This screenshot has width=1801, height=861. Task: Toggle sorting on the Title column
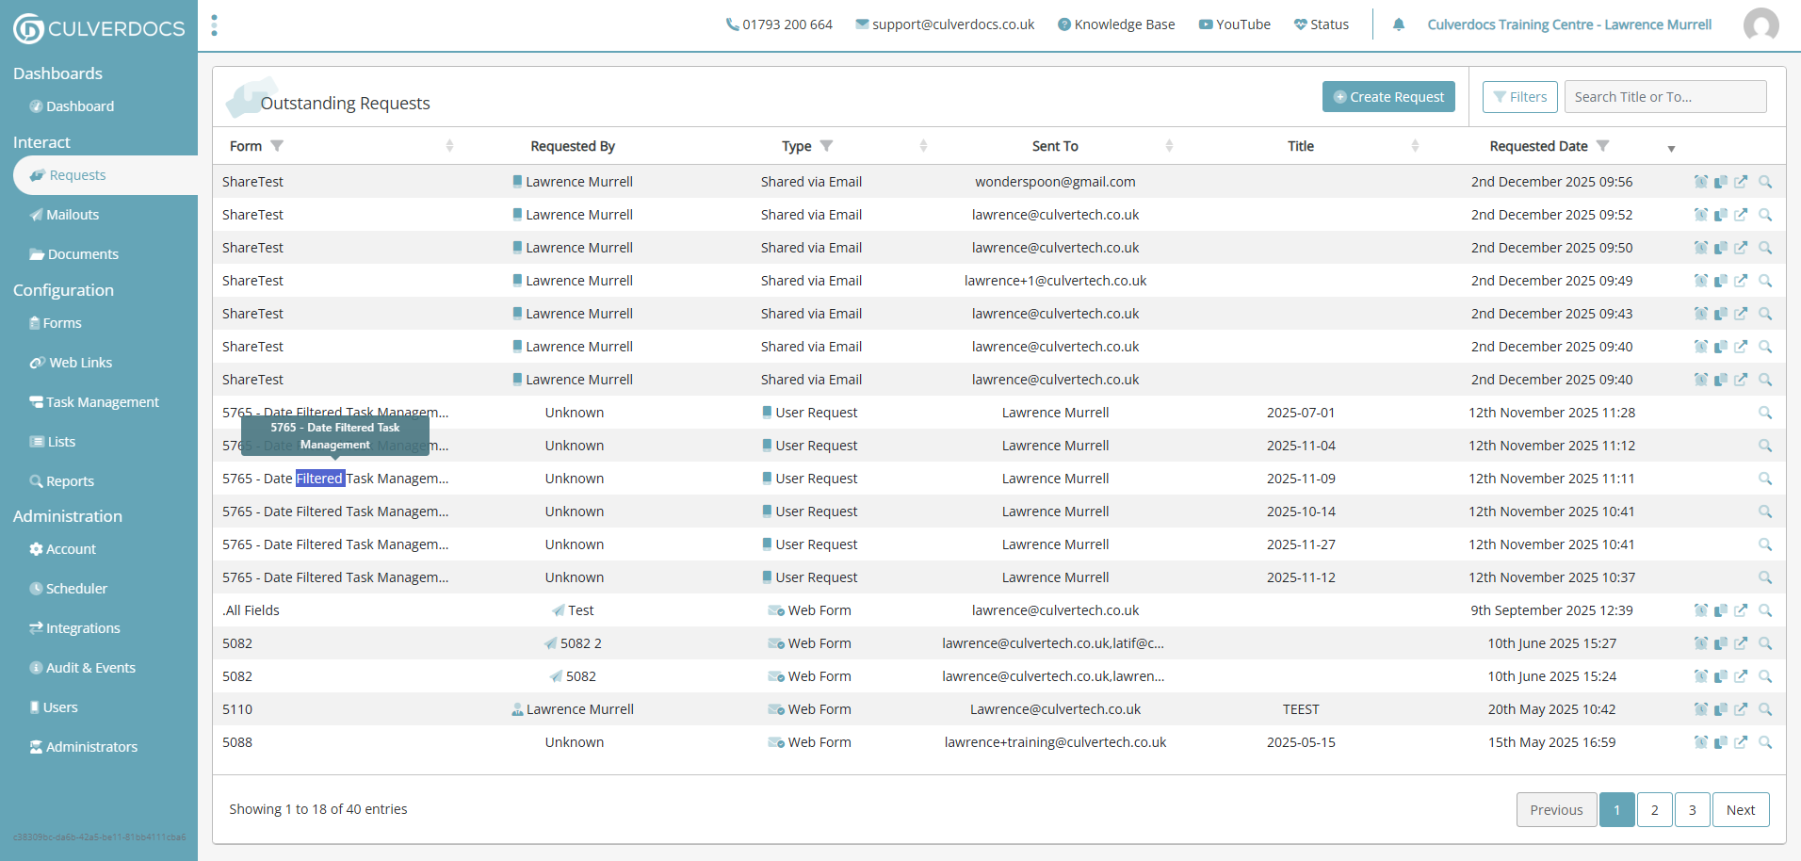(x=1415, y=146)
